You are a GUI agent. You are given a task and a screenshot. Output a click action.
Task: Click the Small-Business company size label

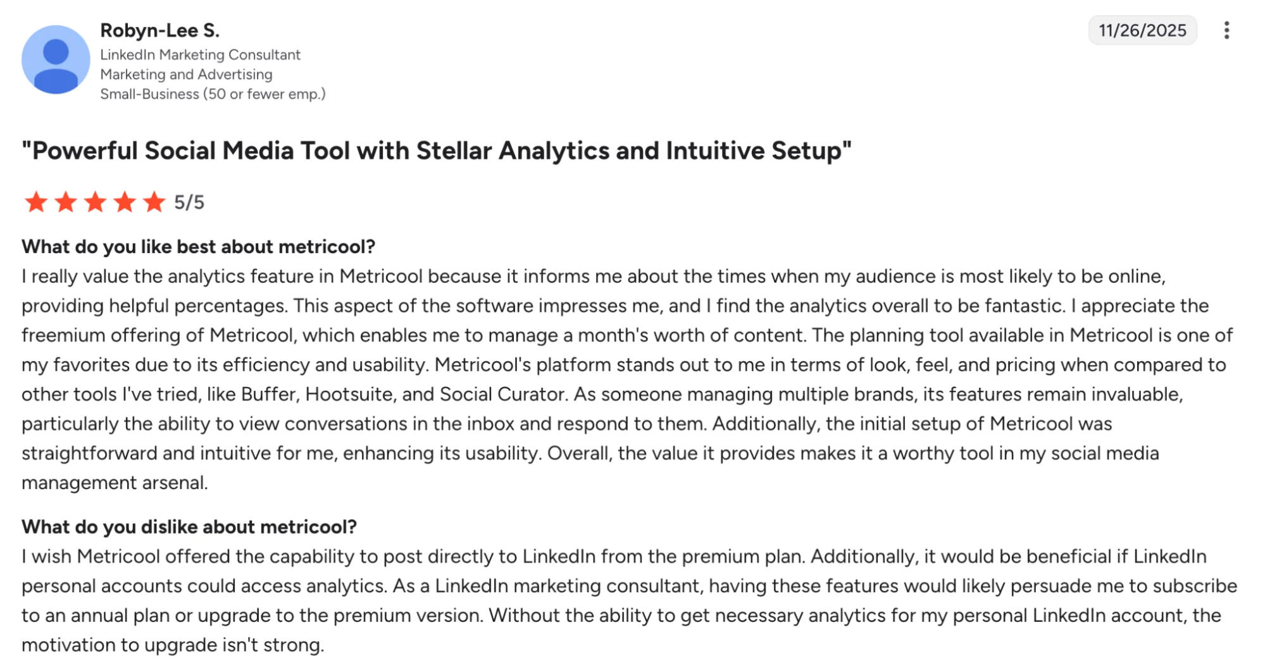pos(213,93)
